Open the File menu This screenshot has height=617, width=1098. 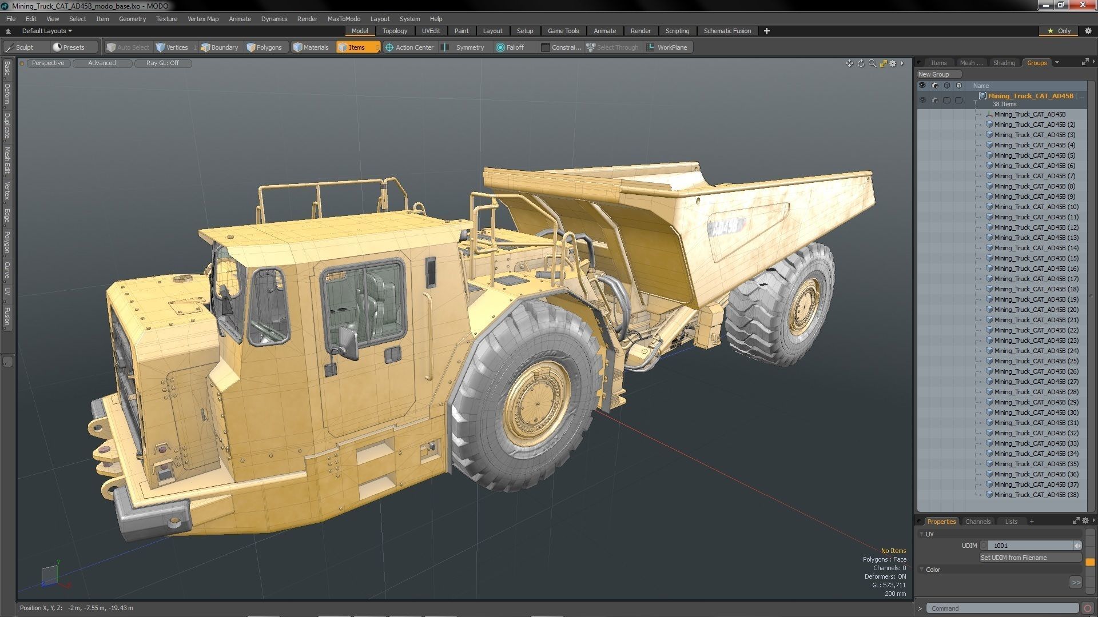pyautogui.click(x=11, y=19)
